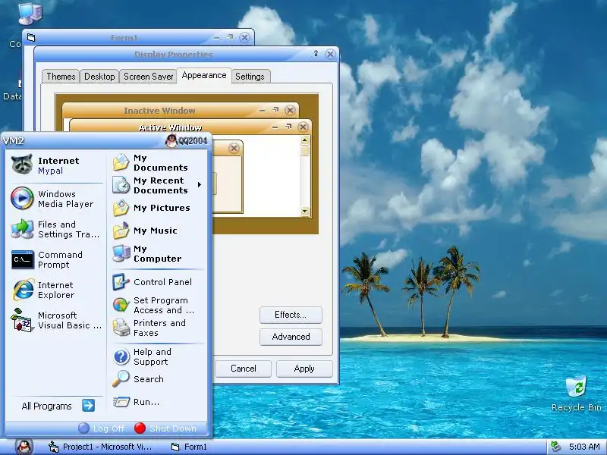Click the taskbar clock 5:03 AM
607x455 pixels.
(584, 447)
